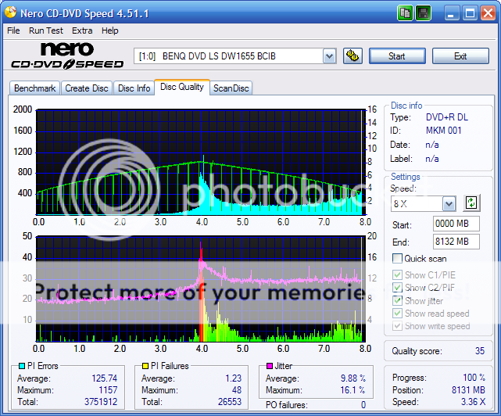Click the End position field showing 8132 MB
This screenshot has height=416, width=501.
pos(456,242)
